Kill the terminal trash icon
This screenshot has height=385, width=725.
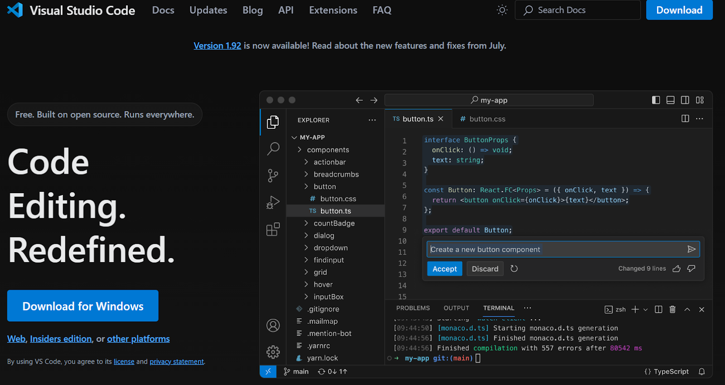pos(672,309)
